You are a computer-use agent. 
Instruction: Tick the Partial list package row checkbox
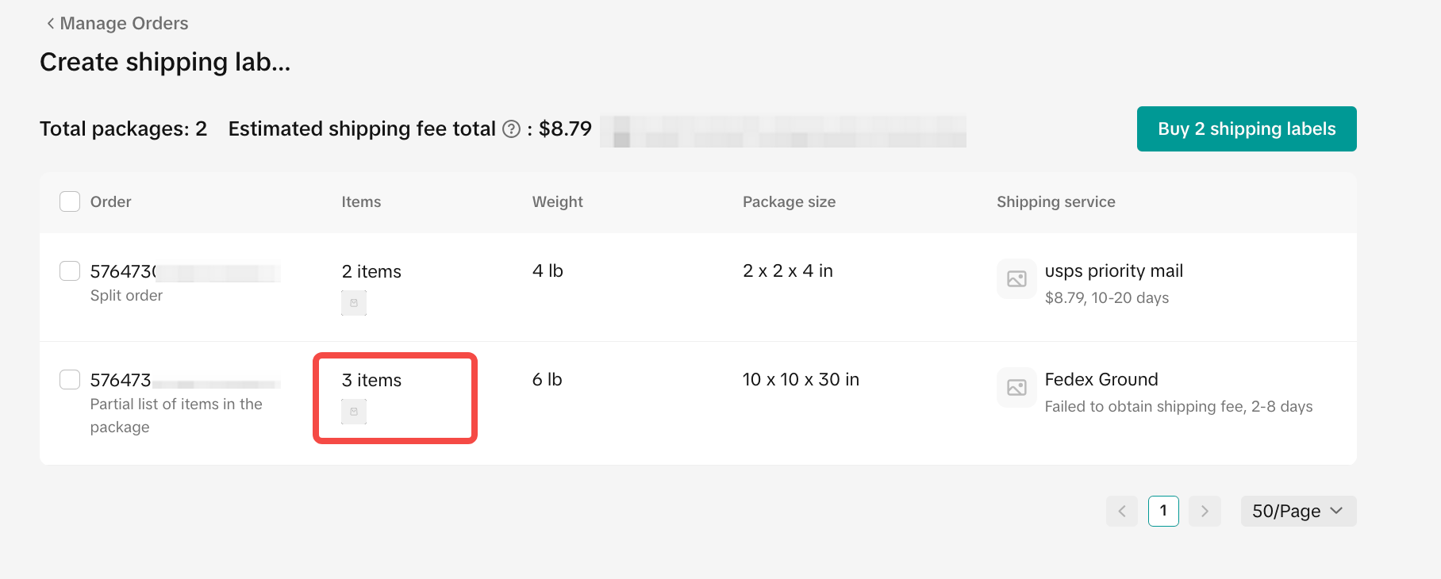pos(70,380)
